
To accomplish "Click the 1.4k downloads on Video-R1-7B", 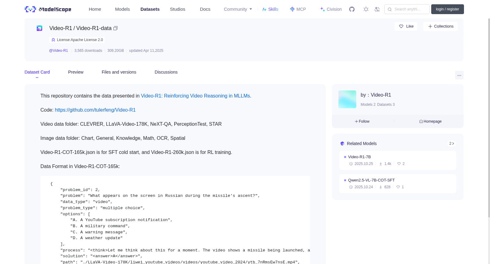I will [x=385, y=164].
